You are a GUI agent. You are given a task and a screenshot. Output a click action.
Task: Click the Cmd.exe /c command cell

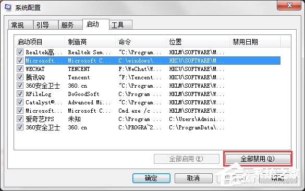coord(140,111)
